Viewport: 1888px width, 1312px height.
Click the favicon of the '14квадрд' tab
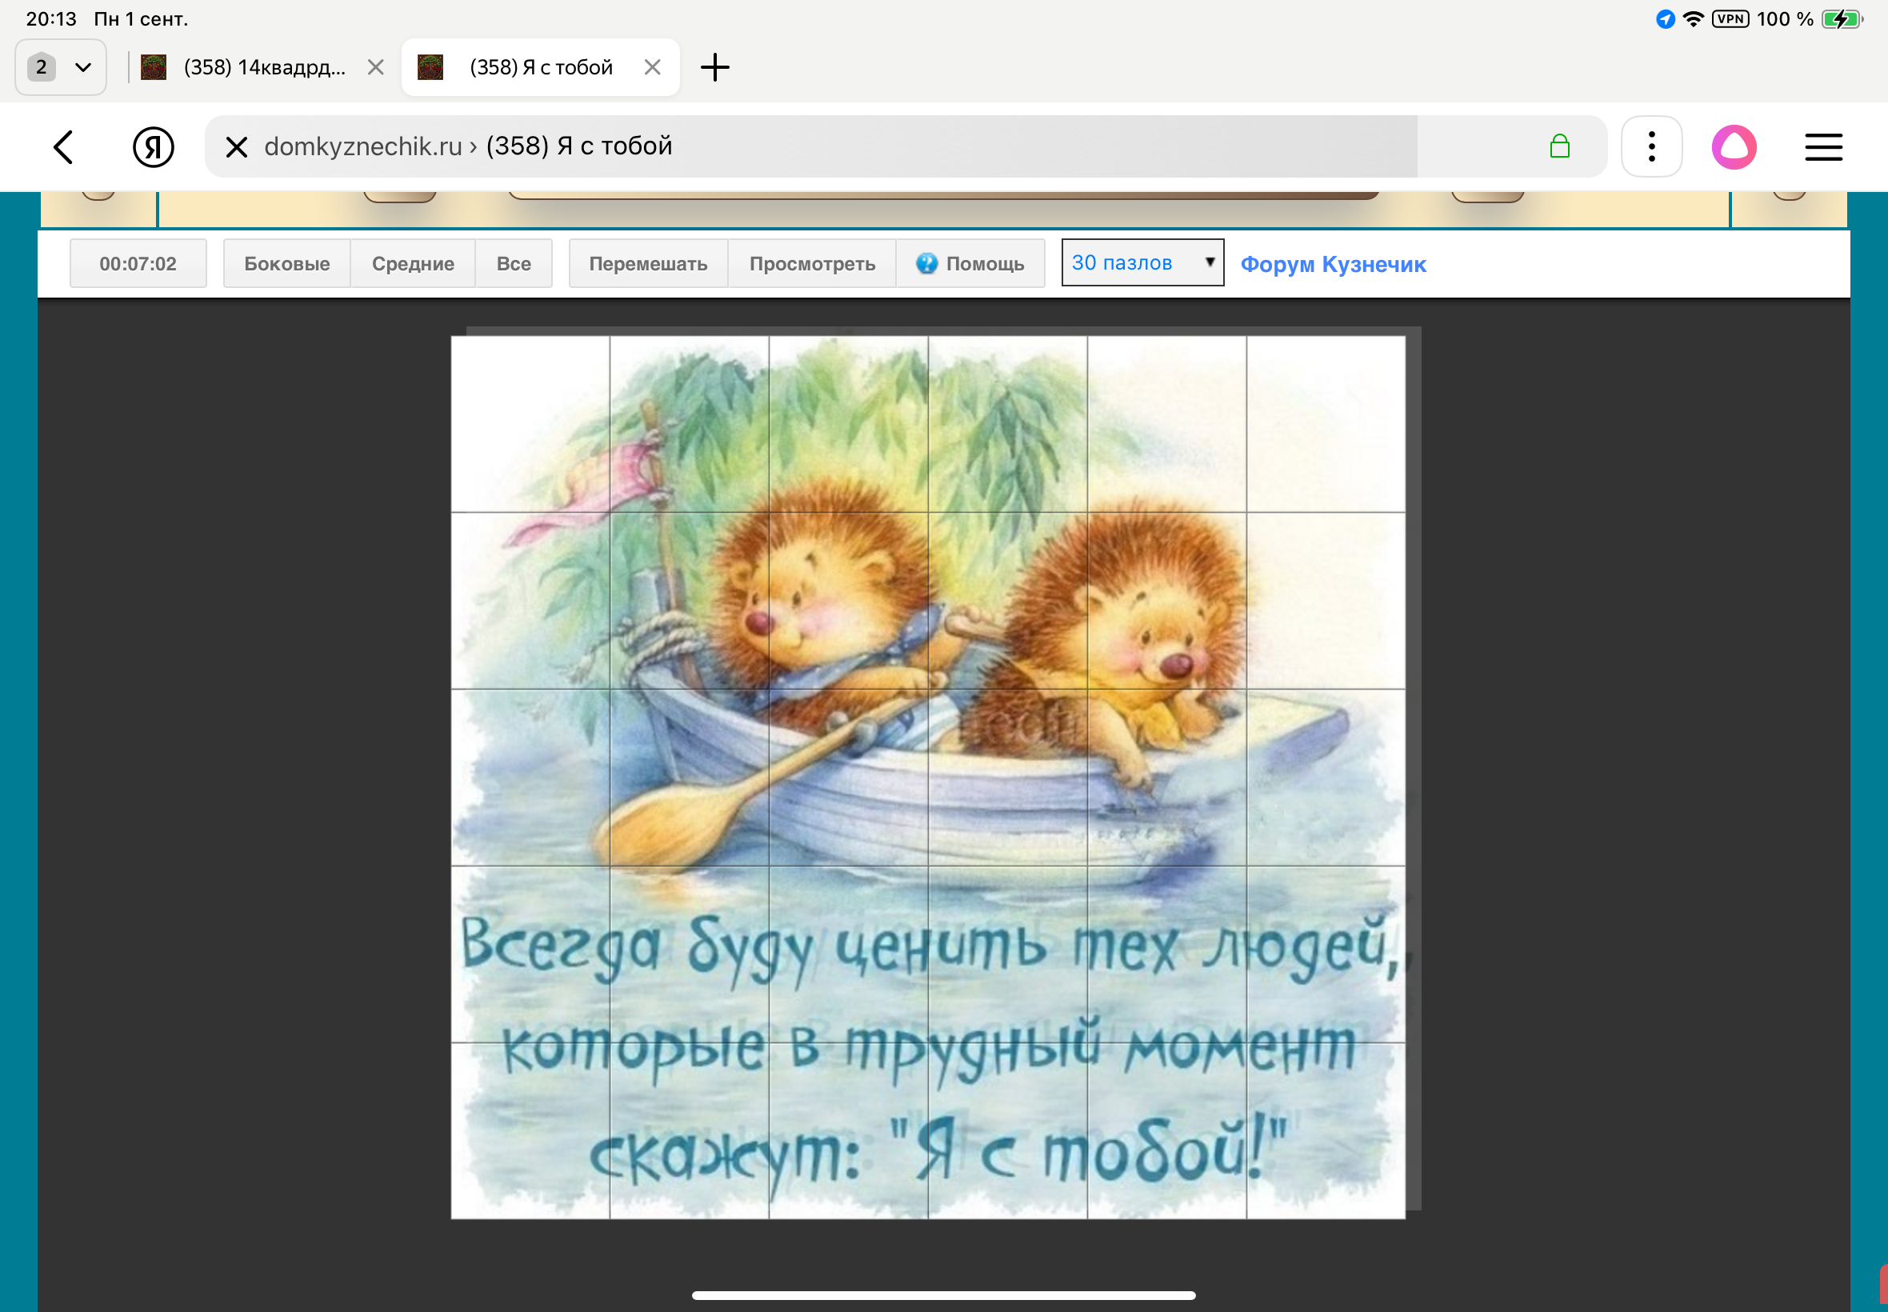pos(154,67)
